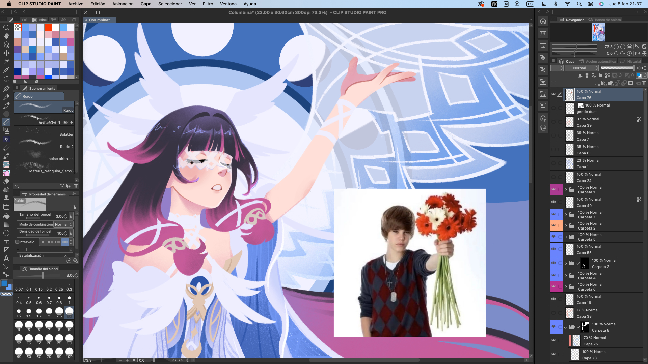Click the Navegador canvas thumbnail
Screen dimensions: 648x364
(598, 33)
